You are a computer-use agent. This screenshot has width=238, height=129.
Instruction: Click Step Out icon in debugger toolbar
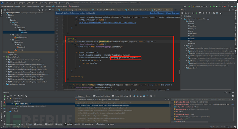[144, 96]
